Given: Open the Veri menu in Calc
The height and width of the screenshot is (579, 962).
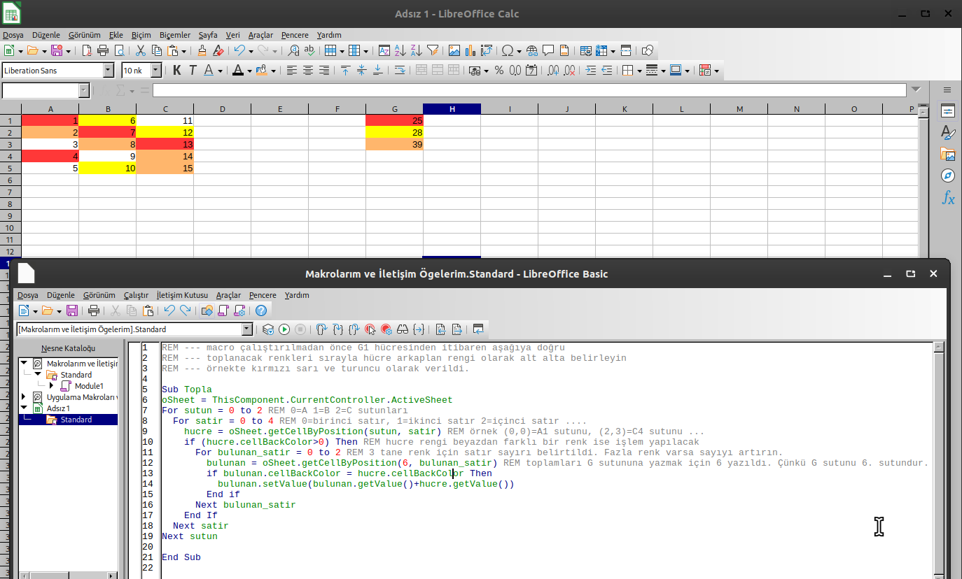Looking at the screenshot, I should click(x=233, y=35).
